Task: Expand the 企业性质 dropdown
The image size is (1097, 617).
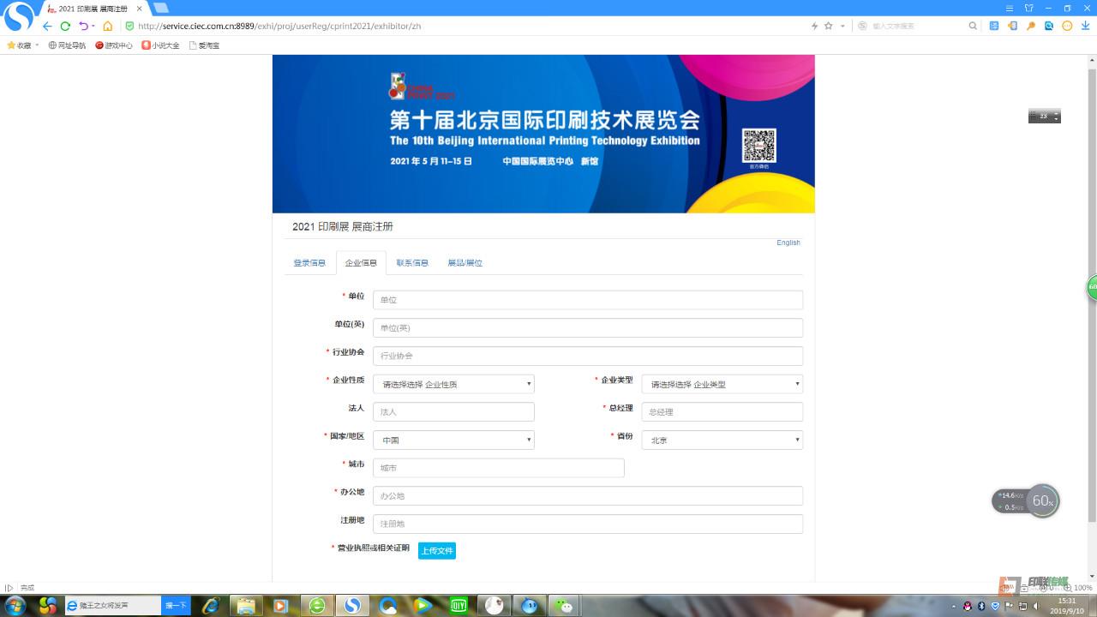Action: point(453,384)
